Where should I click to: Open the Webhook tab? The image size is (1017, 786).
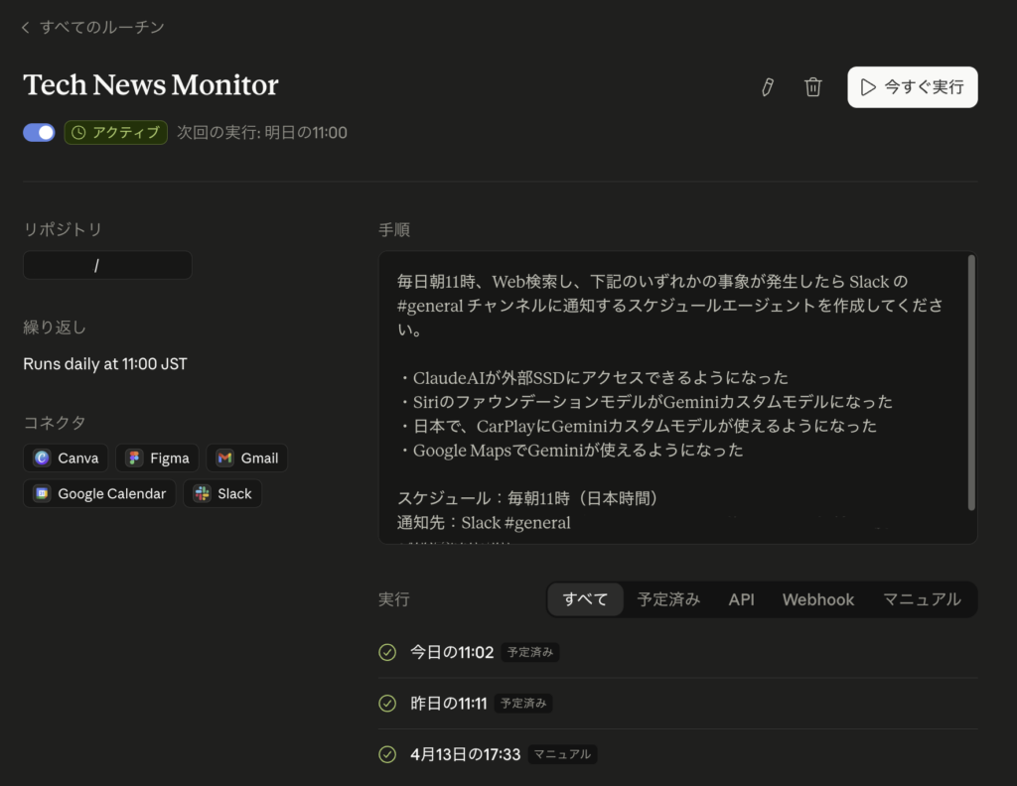click(817, 599)
